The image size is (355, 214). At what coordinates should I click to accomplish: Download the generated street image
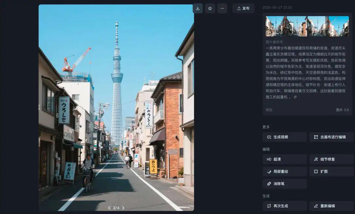point(198,9)
